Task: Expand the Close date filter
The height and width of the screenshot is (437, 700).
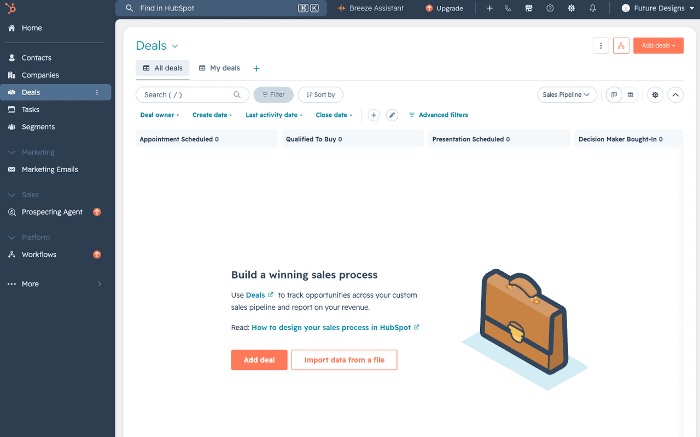Action: click(x=334, y=115)
